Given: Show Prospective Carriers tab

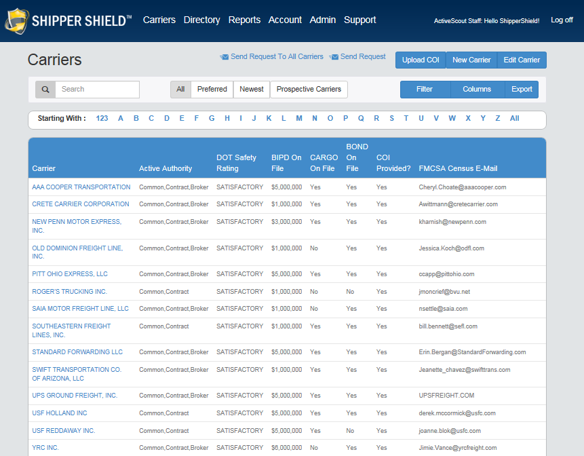Looking at the screenshot, I should point(309,90).
